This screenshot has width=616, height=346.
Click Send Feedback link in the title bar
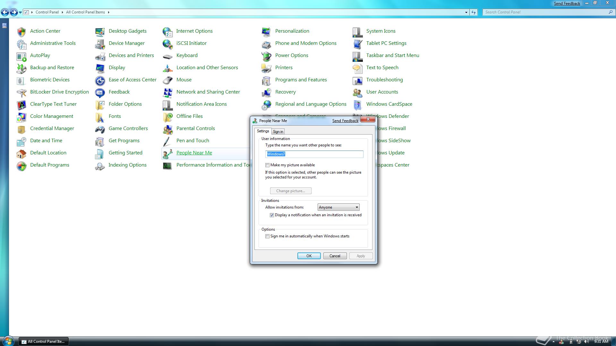(567, 4)
